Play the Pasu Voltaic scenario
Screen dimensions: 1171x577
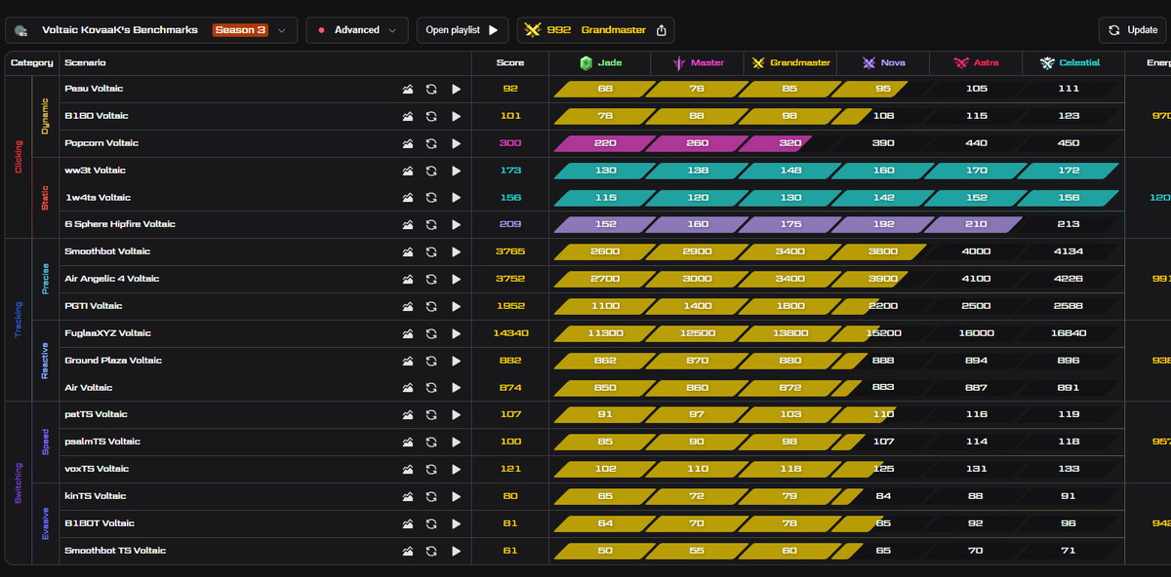tap(456, 89)
